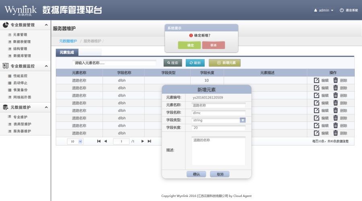The width and height of the screenshot is (362, 201).
Task: Collapse the 元数据维护 section chevron
Action: 46,107
